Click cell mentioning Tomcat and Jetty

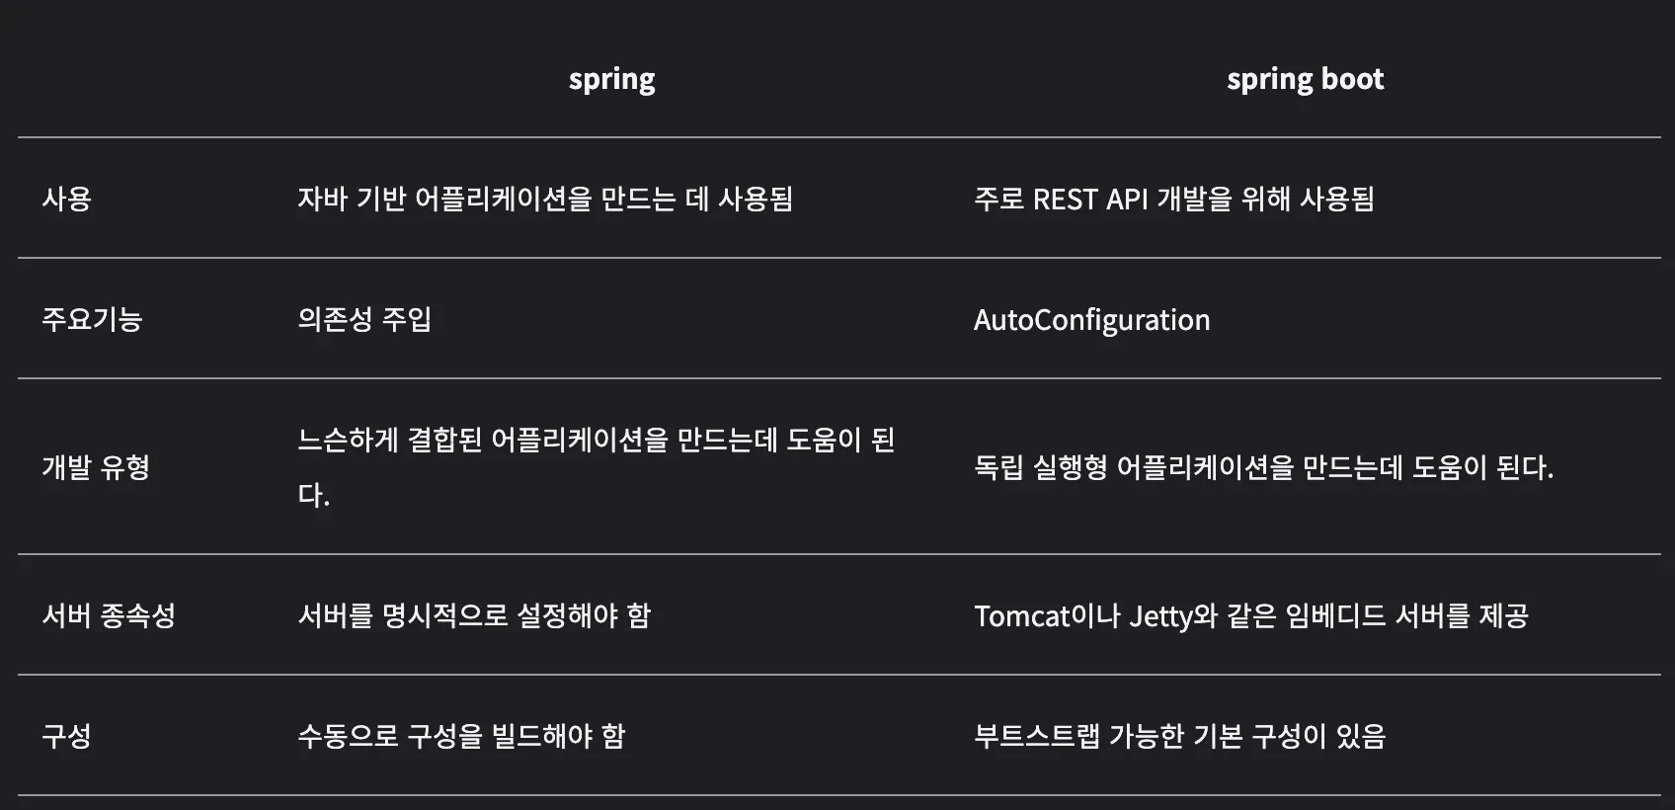point(1251,615)
